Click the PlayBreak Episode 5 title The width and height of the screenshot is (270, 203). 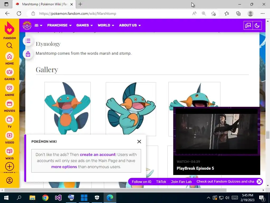195,168
